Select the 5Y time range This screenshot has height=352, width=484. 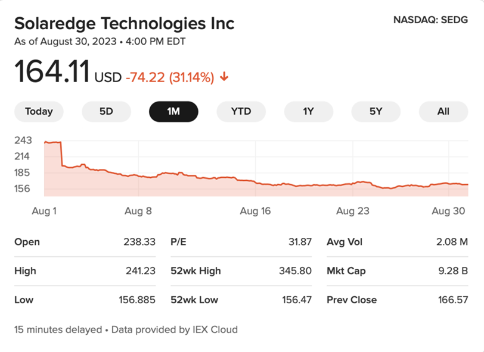click(376, 111)
